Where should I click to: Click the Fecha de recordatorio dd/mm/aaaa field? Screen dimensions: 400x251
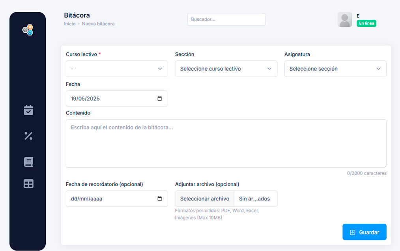(110, 199)
